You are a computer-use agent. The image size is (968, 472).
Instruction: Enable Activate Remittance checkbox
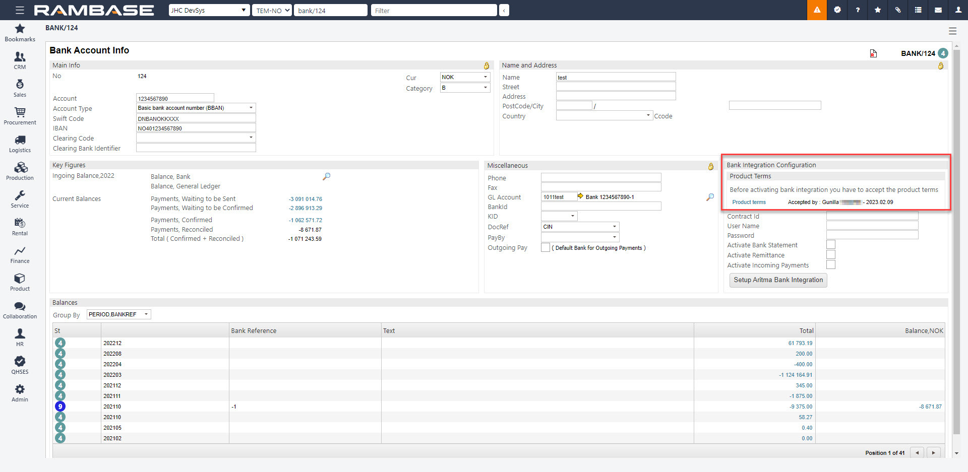point(831,254)
